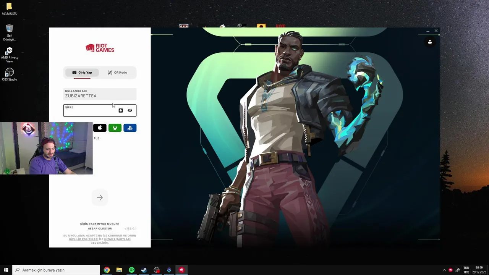Open AMD Privacy View desktop shortcut
Screen dimensions: 489x275
(10, 55)
